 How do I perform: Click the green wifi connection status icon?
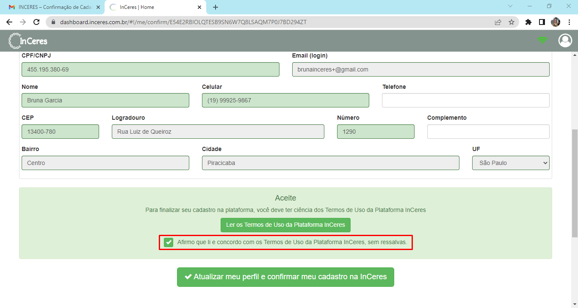(542, 40)
